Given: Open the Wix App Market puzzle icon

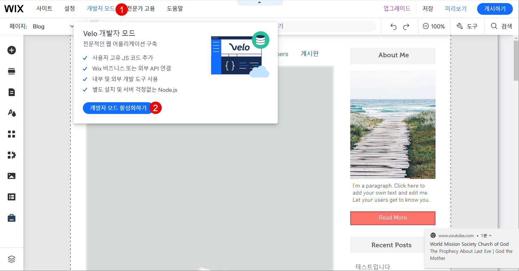Looking at the screenshot, I should 12,155.
